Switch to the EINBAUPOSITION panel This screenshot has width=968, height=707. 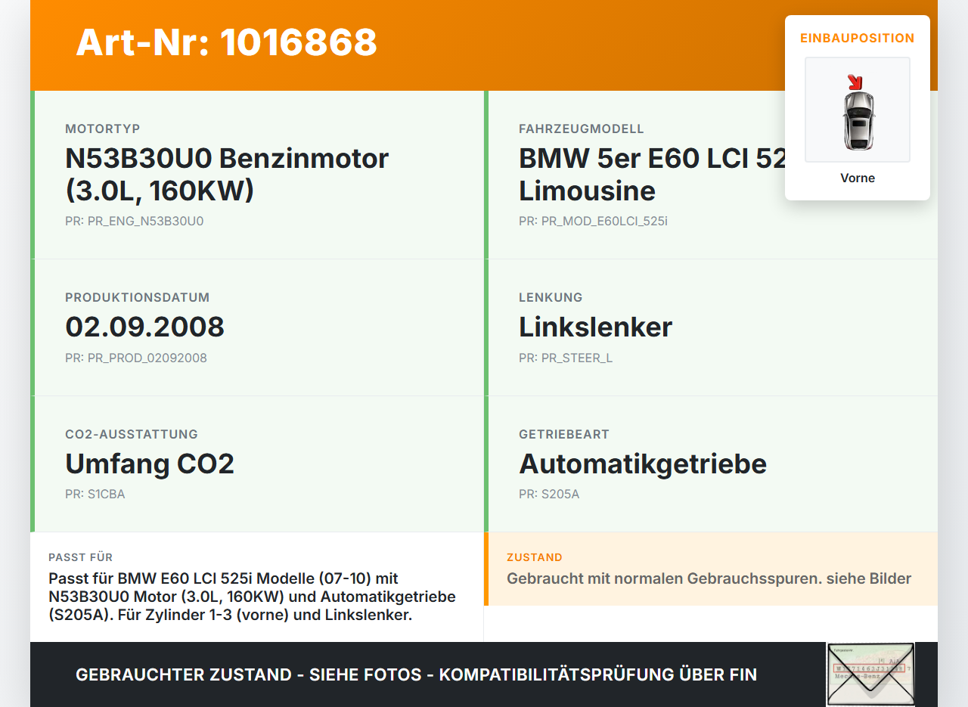(857, 38)
